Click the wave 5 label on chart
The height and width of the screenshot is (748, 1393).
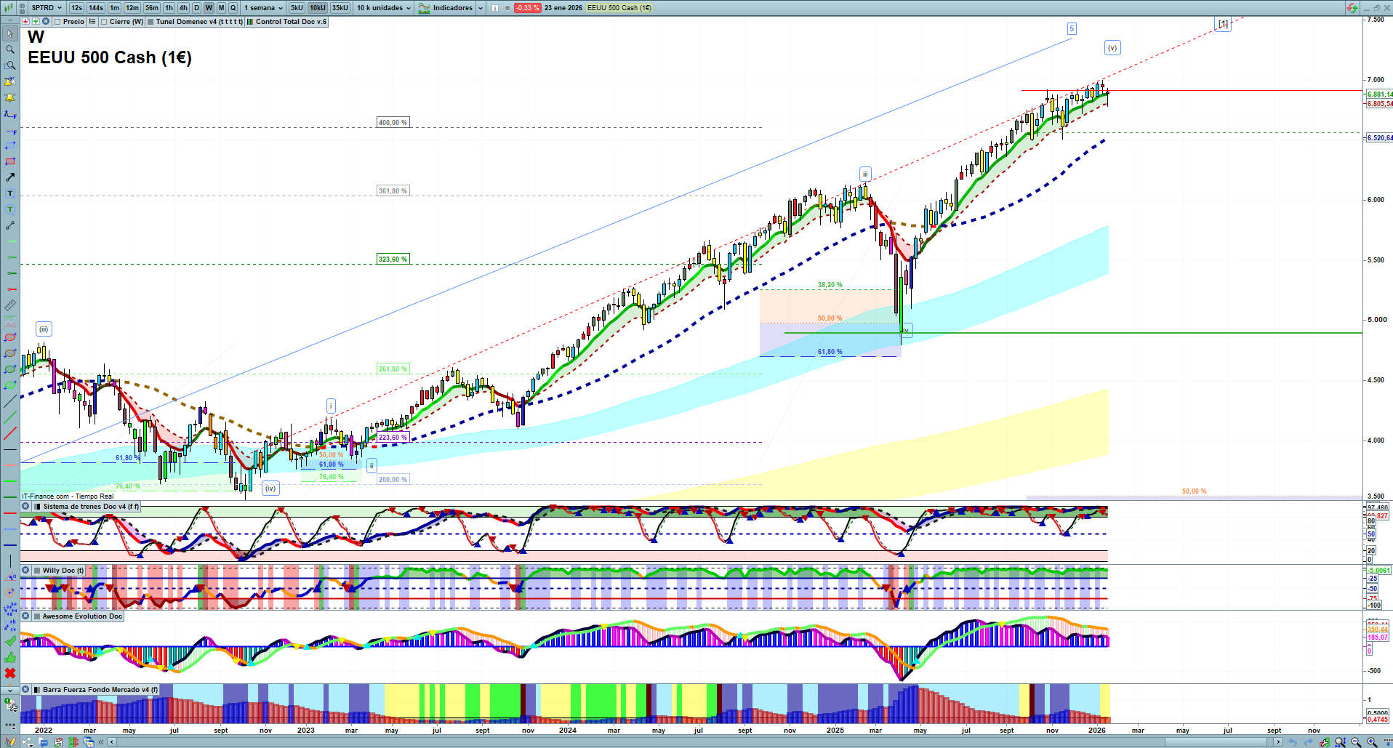(1071, 29)
